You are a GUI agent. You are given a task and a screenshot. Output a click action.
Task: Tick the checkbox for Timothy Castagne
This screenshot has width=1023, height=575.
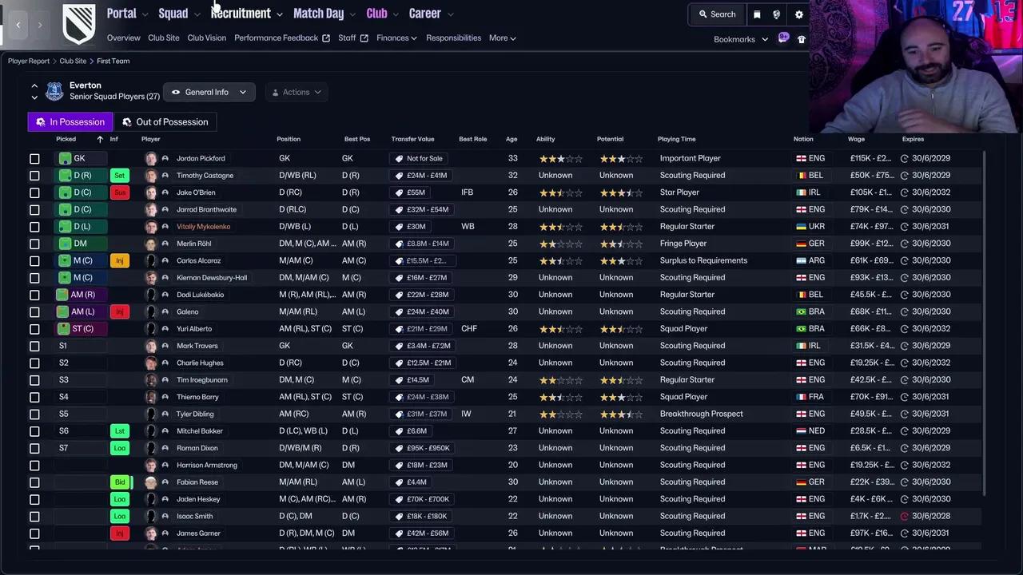pyautogui.click(x=34, y=176)
